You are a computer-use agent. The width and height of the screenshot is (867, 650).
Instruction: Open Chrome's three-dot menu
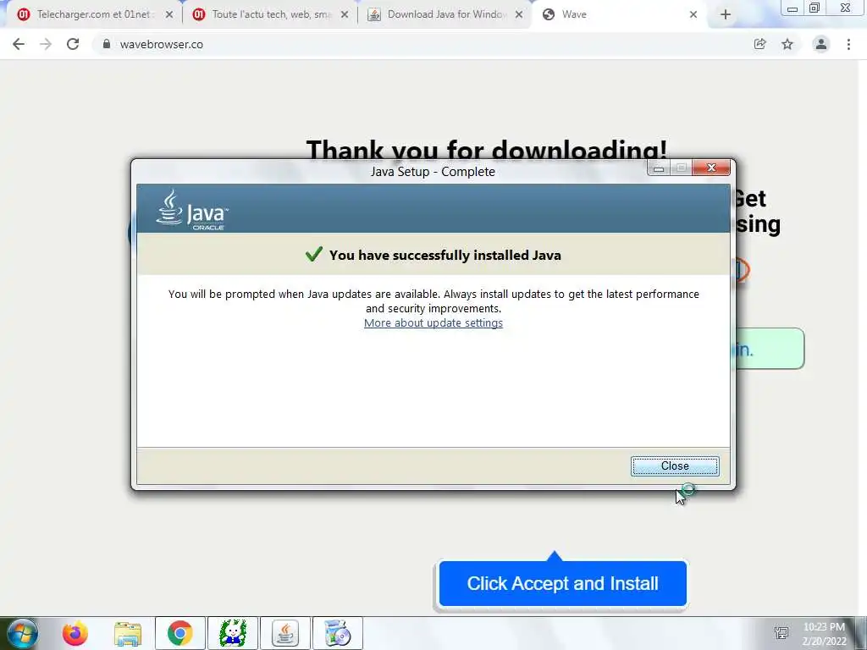[x=848, y=44]
